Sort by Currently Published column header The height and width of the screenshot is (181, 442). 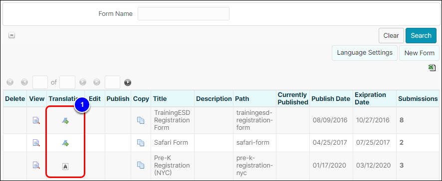tap(293, 98)
